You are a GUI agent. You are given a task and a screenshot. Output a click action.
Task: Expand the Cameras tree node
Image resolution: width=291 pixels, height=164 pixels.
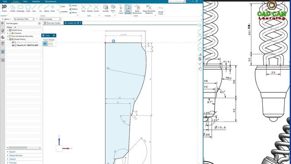coord(8,33)
